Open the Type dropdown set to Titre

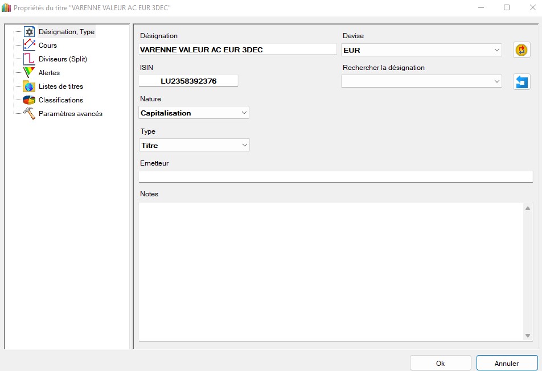click(x=194, y=145)
